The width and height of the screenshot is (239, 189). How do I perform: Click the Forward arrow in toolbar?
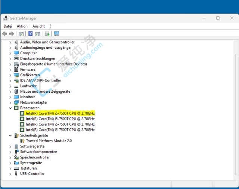tap(12, 33)
